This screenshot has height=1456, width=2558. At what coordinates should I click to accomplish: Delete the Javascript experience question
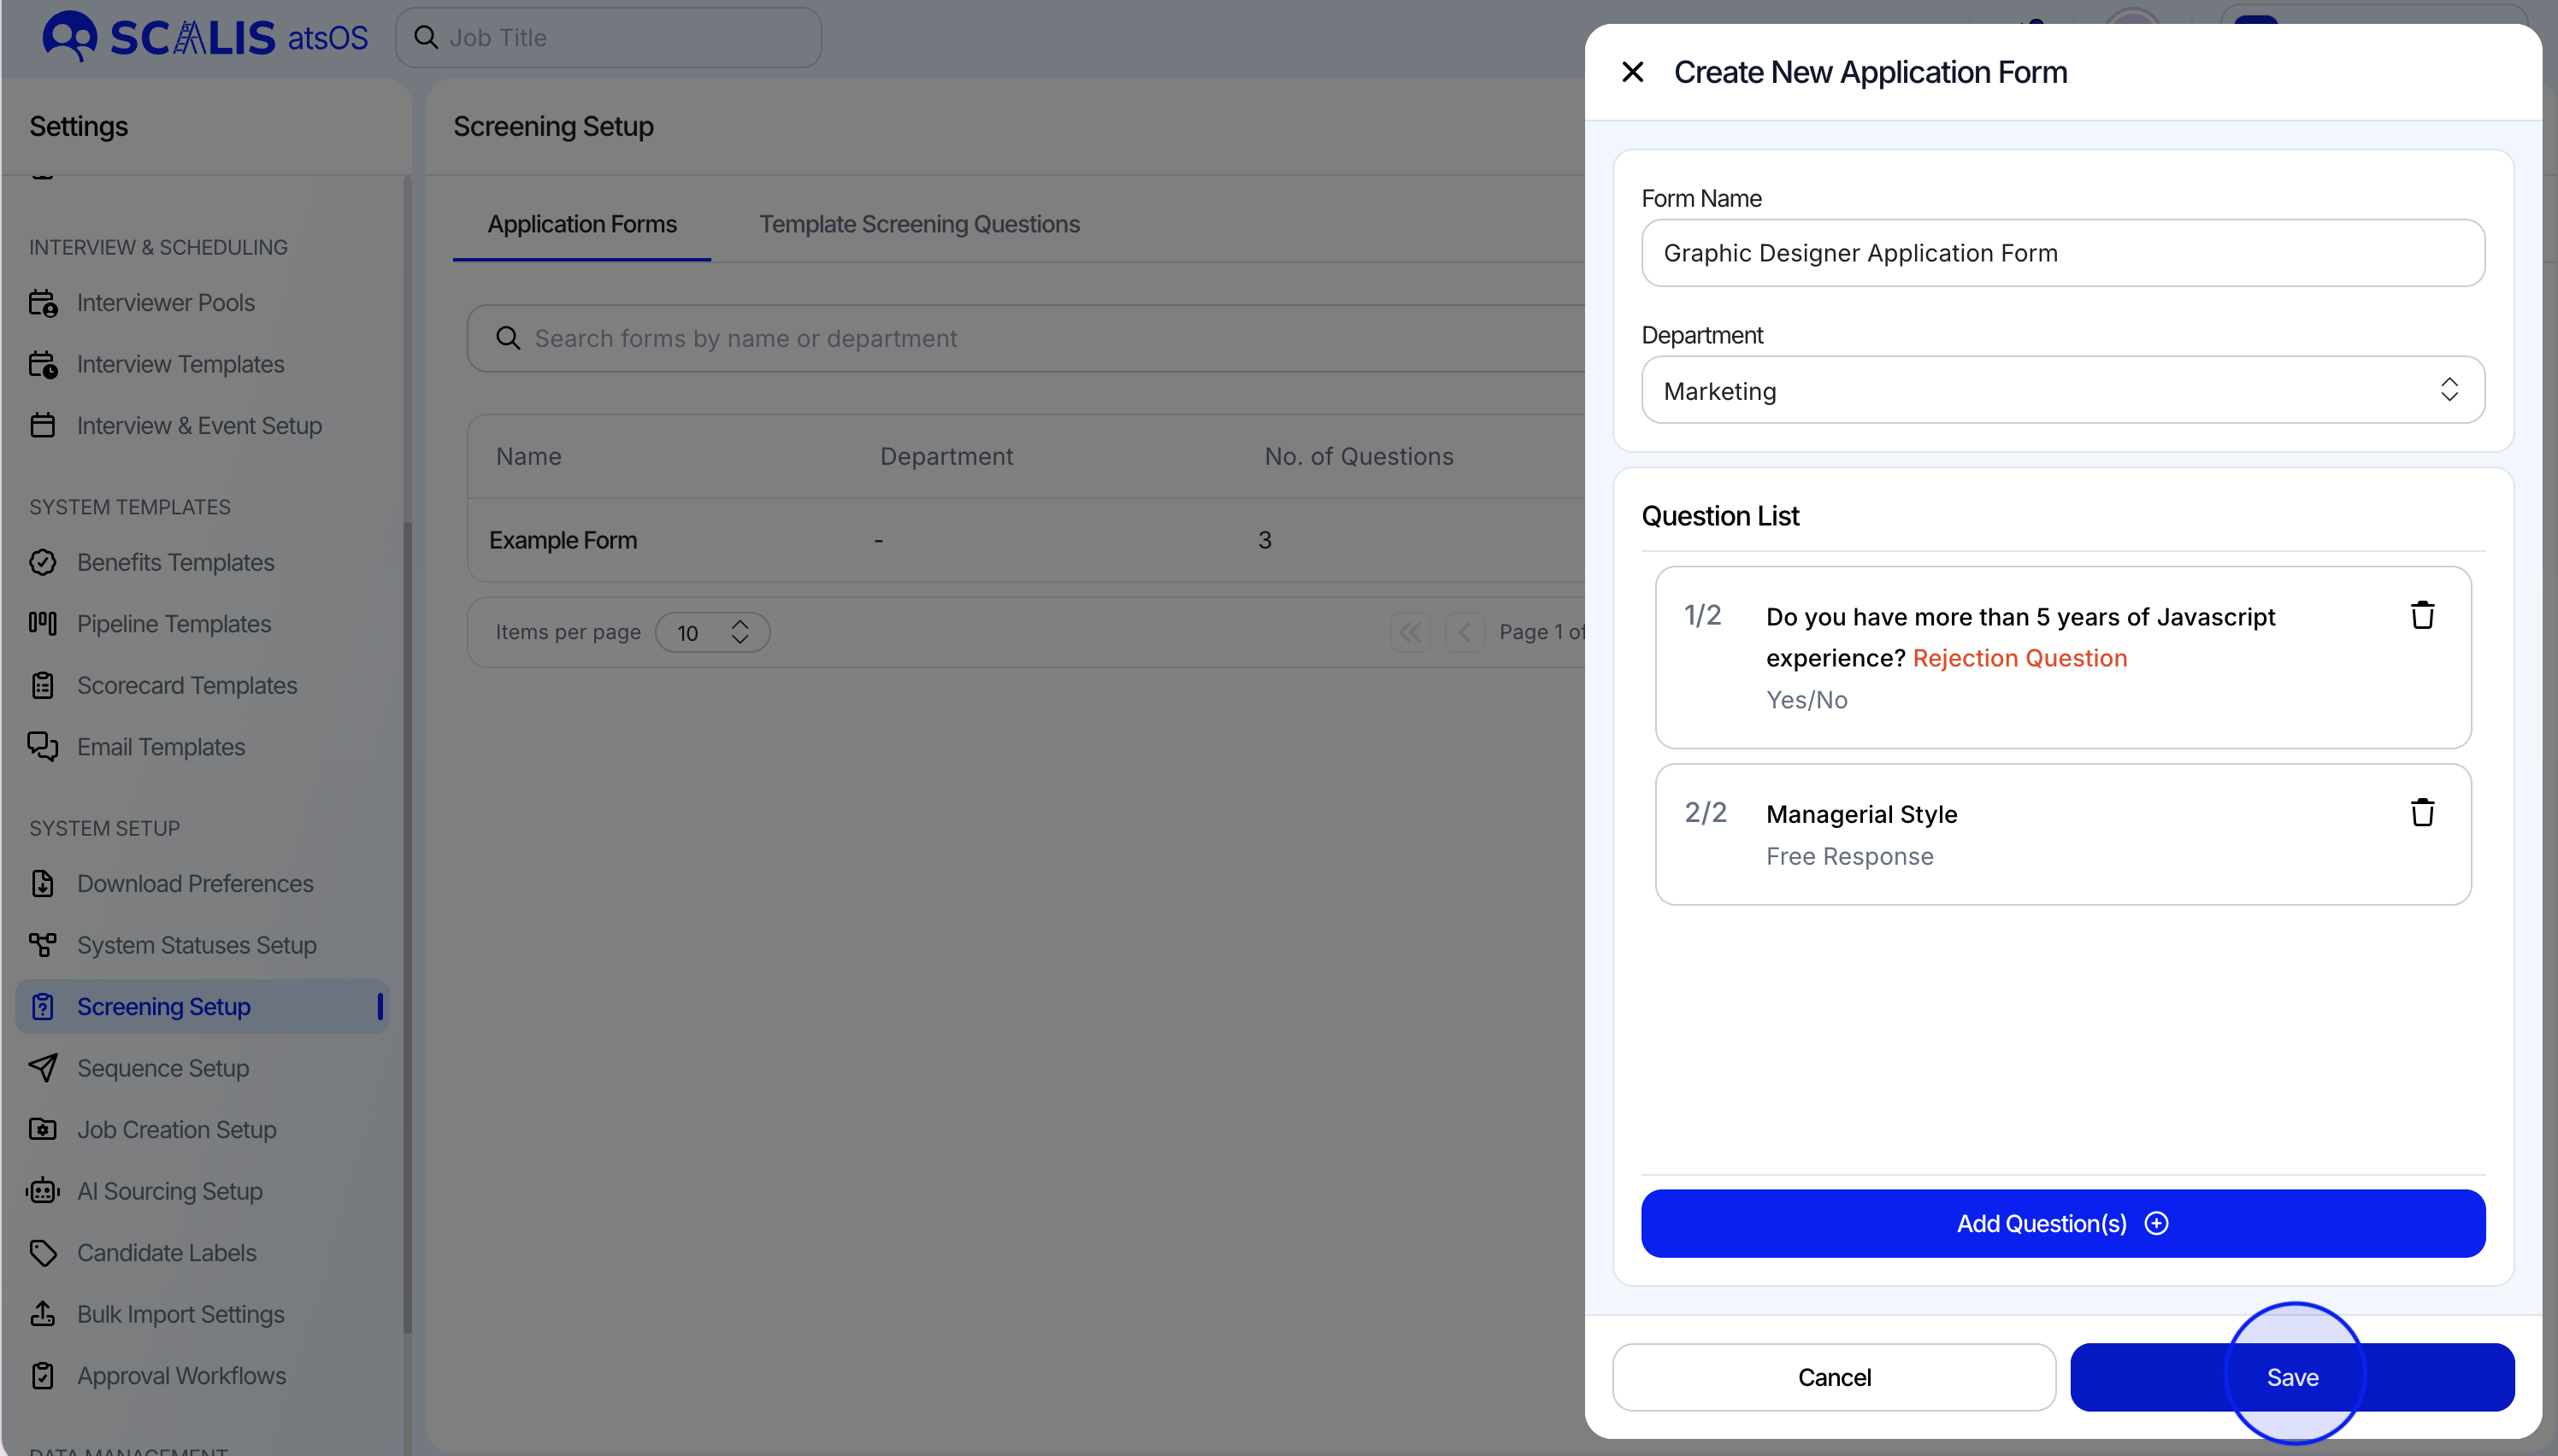[2421, 615]
